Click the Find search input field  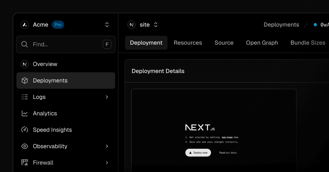coord(66,44)
